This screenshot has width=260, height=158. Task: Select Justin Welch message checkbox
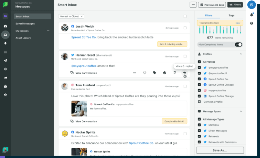tap(185, 28)
